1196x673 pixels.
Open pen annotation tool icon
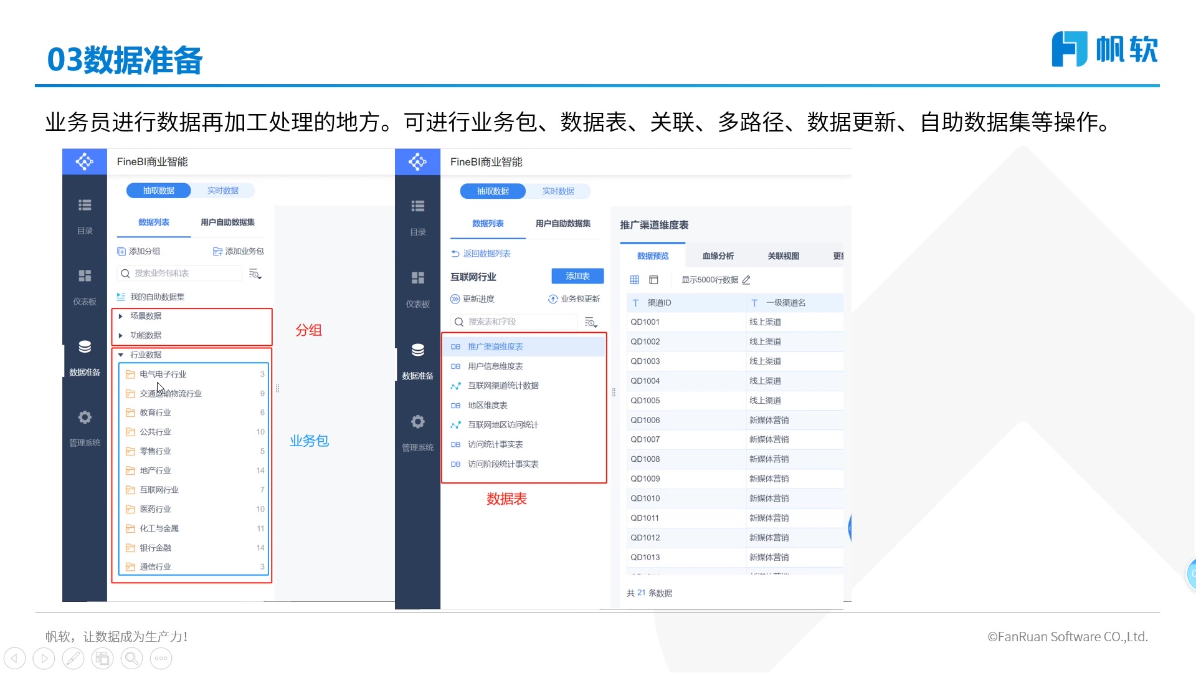tap(74, 658)
